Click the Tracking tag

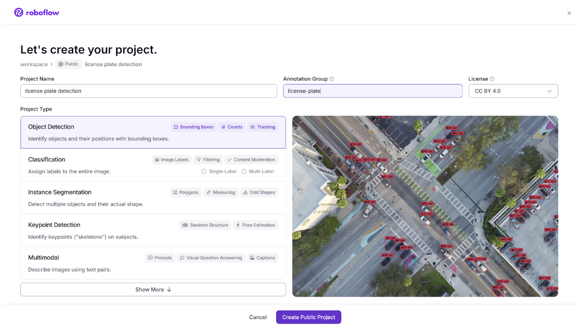[262, 127]
